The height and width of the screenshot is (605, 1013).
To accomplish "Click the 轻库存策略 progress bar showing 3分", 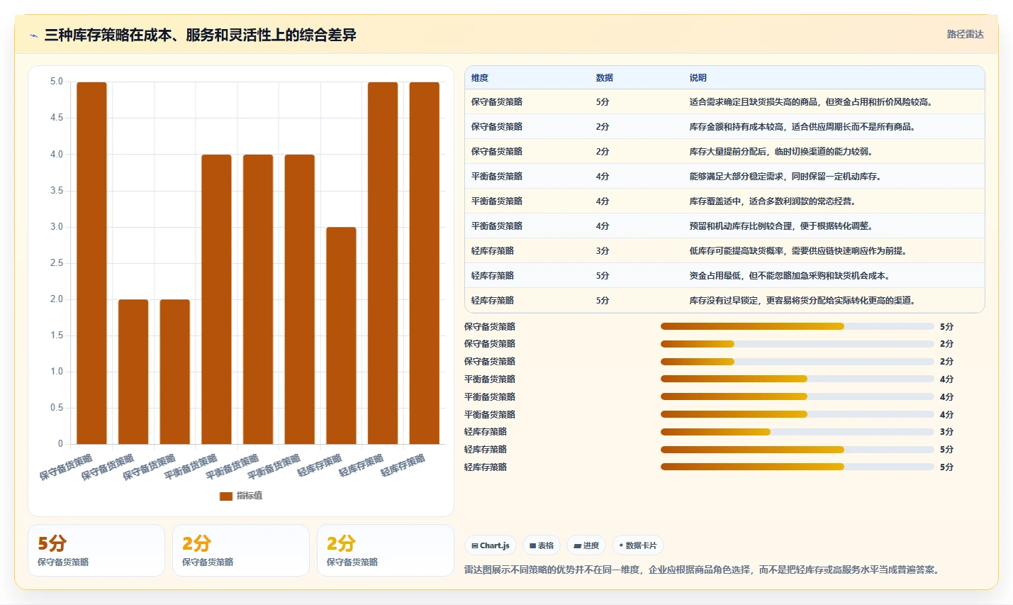I will (x=797, y=432).
